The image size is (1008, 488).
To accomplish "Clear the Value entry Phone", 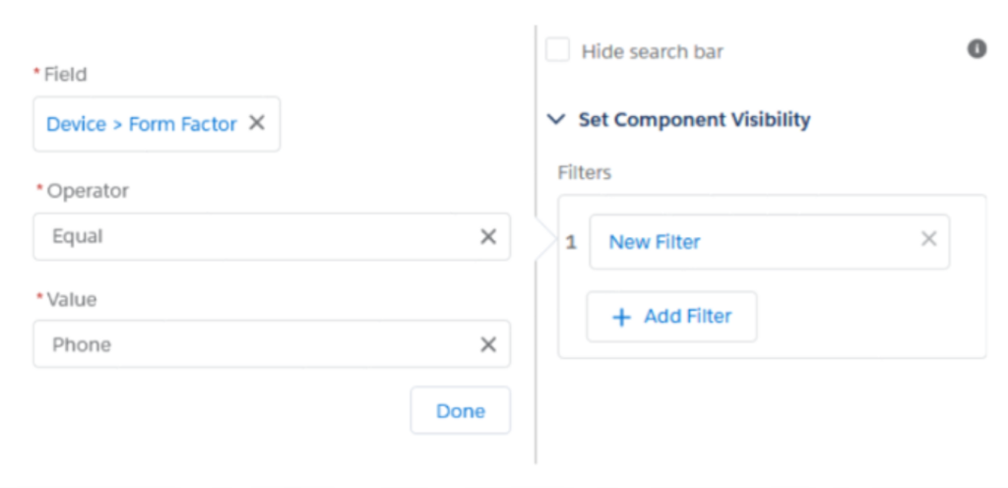I will (488, 344).
